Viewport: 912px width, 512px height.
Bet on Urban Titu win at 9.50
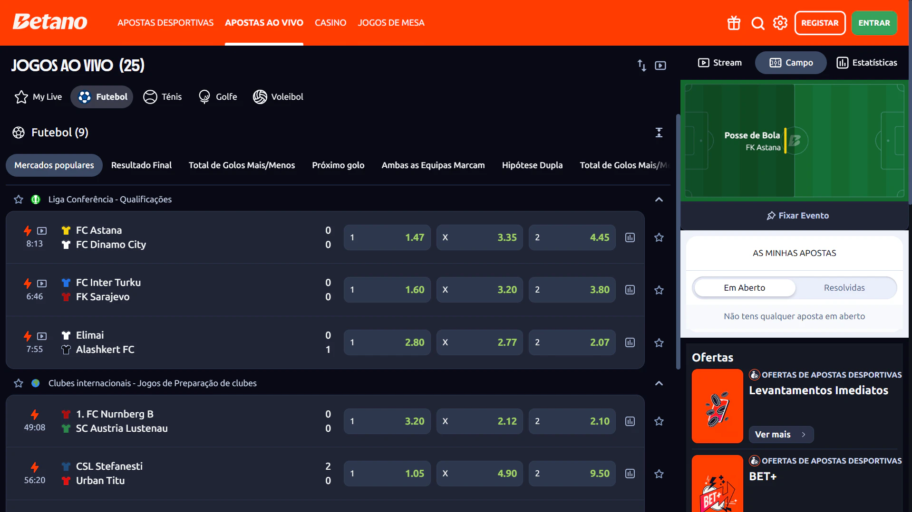[572, 474]
